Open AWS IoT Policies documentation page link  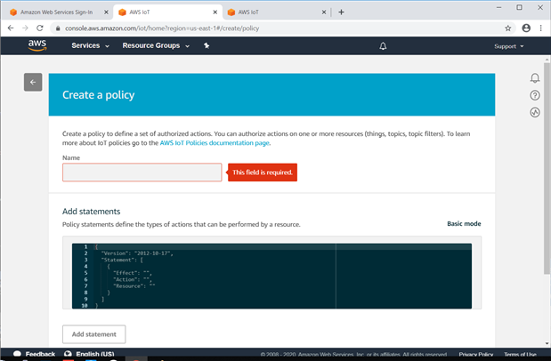pos(214,142)
